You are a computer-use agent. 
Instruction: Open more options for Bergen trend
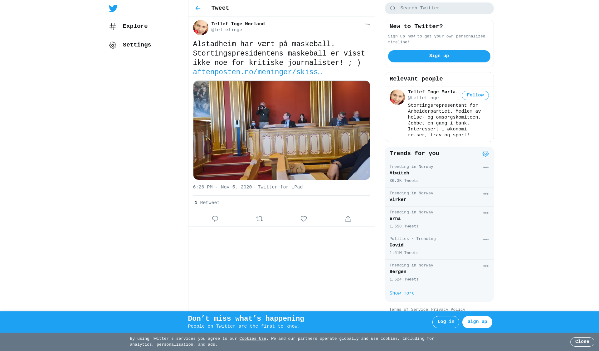486,266
